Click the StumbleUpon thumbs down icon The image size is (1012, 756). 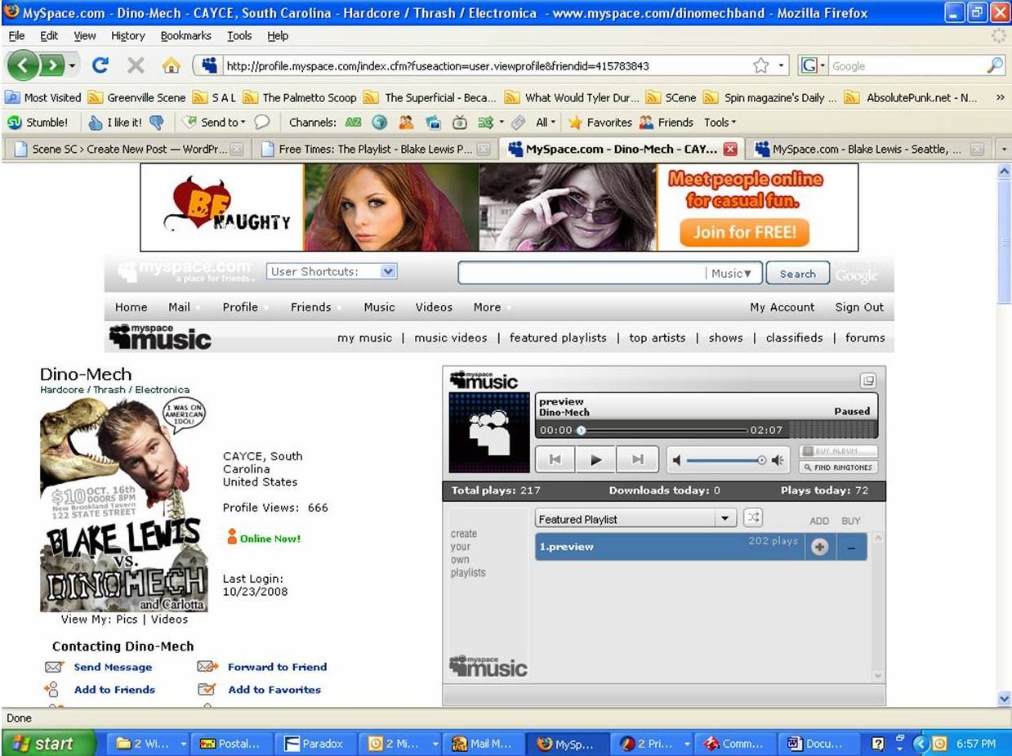157,123
